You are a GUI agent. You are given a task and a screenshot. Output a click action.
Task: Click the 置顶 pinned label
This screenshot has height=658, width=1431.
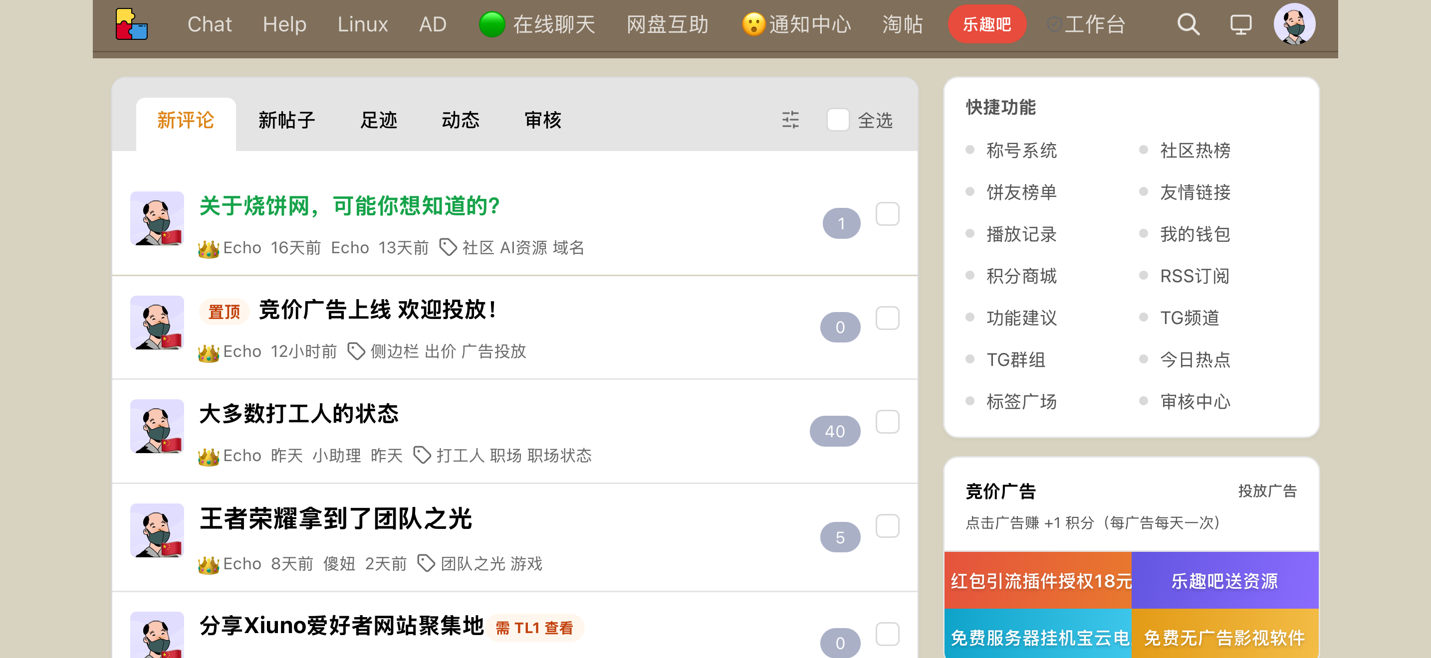[224, 312]
